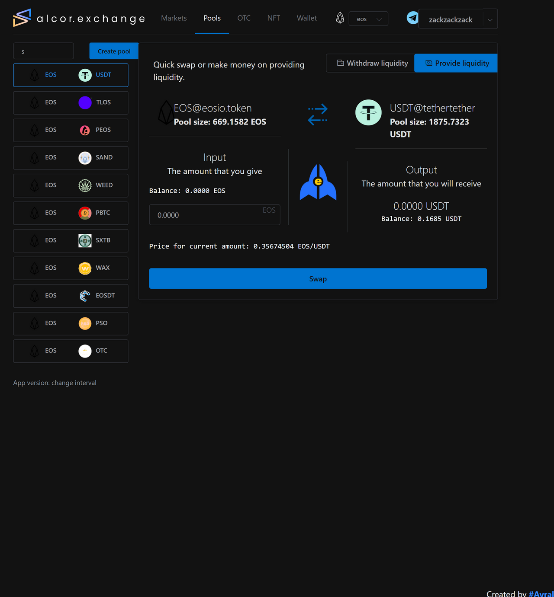Click the orange PSO token icon

coord(85,323)
